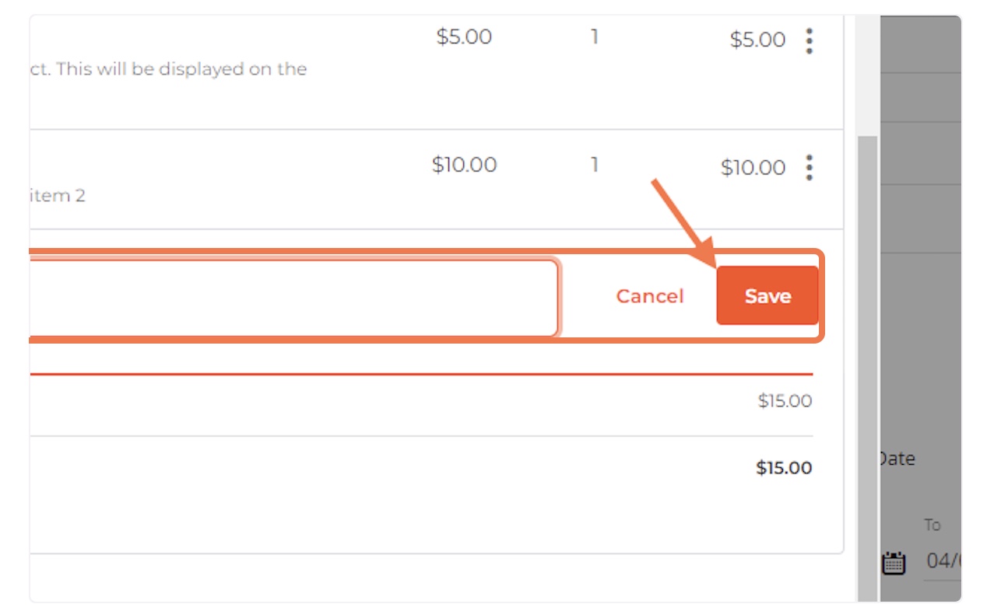Focus the text field left of Cancel
Image resolution: width=987 pixels, height=611 pixels.
(x=294, y=298)
